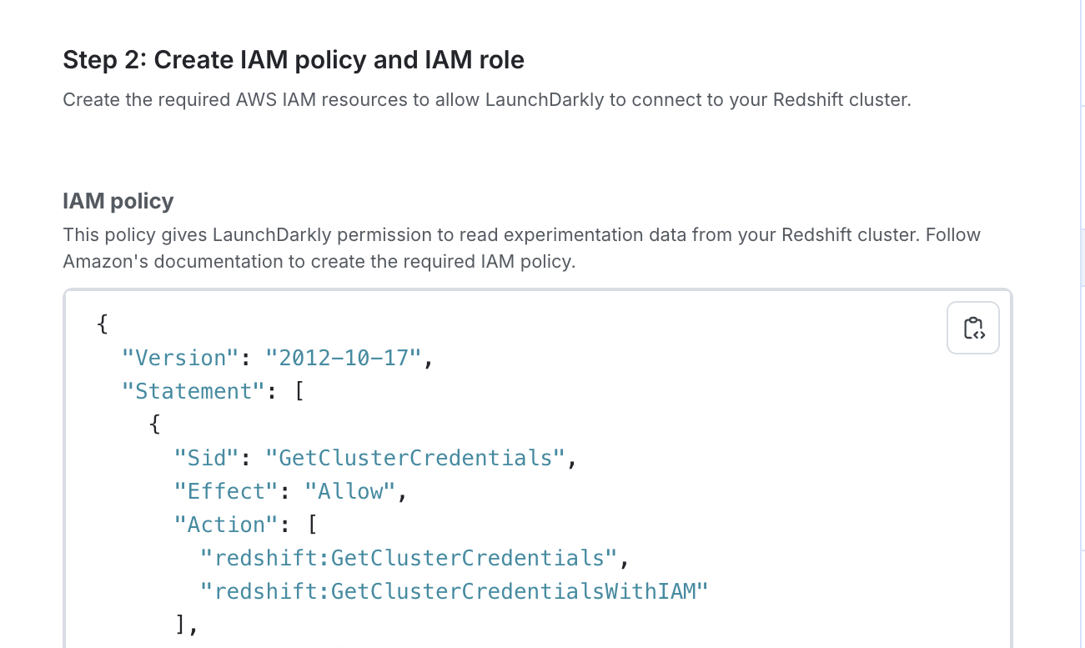The image size is (1085, 648).
Task: Select the redshift:GetClusterCredentials action line
Action: [x=410, y=557]
